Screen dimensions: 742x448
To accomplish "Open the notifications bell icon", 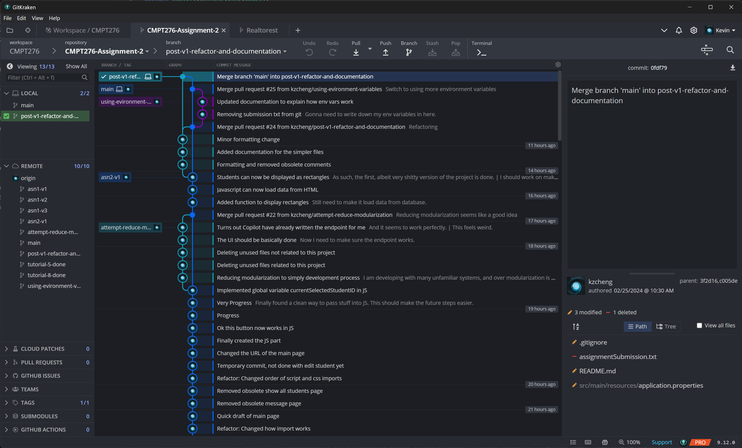I will [x=679, y=30].
